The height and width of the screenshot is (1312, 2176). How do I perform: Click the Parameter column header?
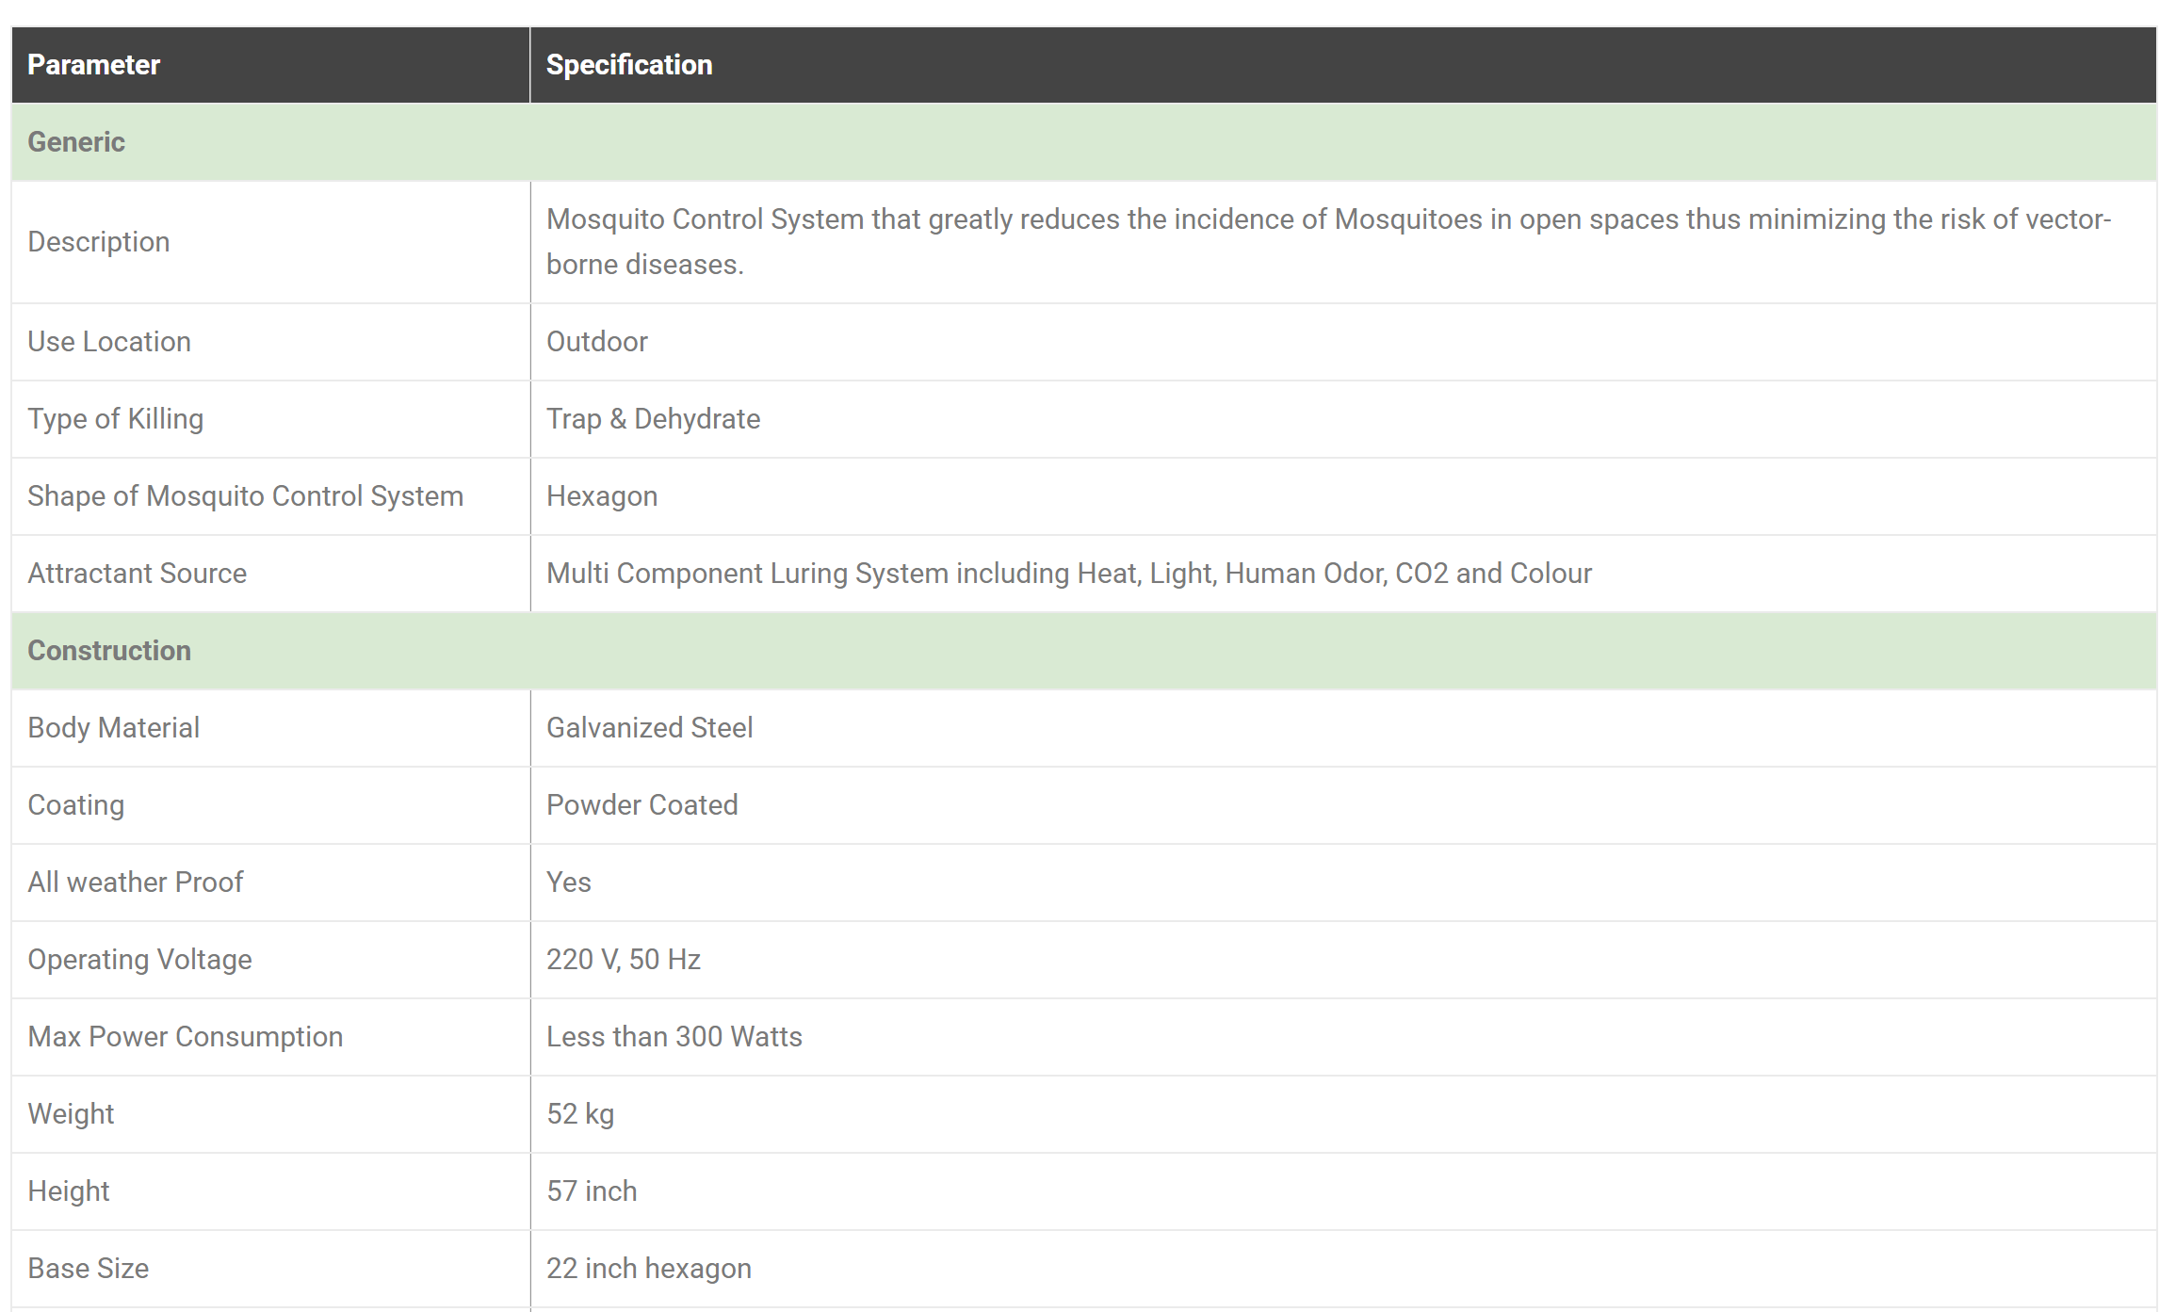tap(94, 65)
